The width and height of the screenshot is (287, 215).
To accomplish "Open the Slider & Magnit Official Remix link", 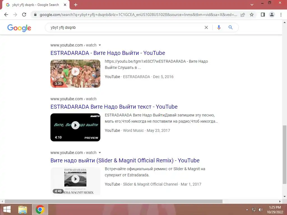I will (125, 160).
